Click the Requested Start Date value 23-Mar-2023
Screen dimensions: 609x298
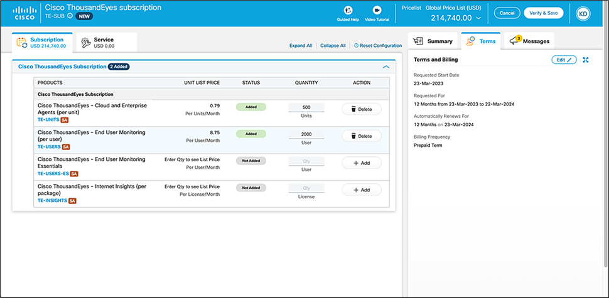click(428, 83)
